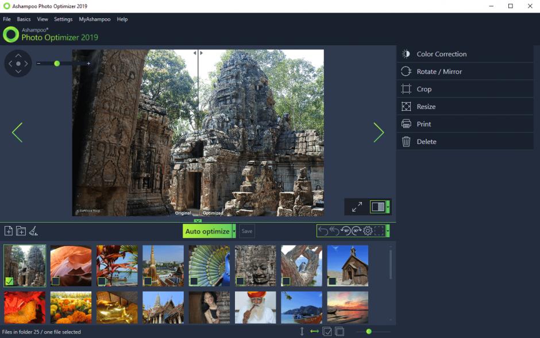Open the Auto optimize dropdown arrow
Screen dimensions: 540x338
coord(234,231)
